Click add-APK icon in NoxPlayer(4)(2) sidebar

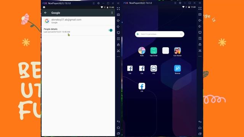(x=200, y=38)
